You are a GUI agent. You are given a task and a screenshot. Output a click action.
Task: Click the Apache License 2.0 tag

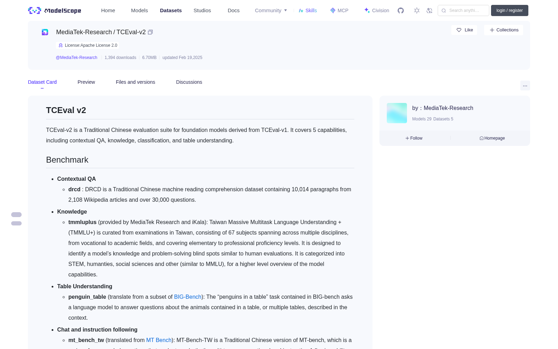(88, 45)
